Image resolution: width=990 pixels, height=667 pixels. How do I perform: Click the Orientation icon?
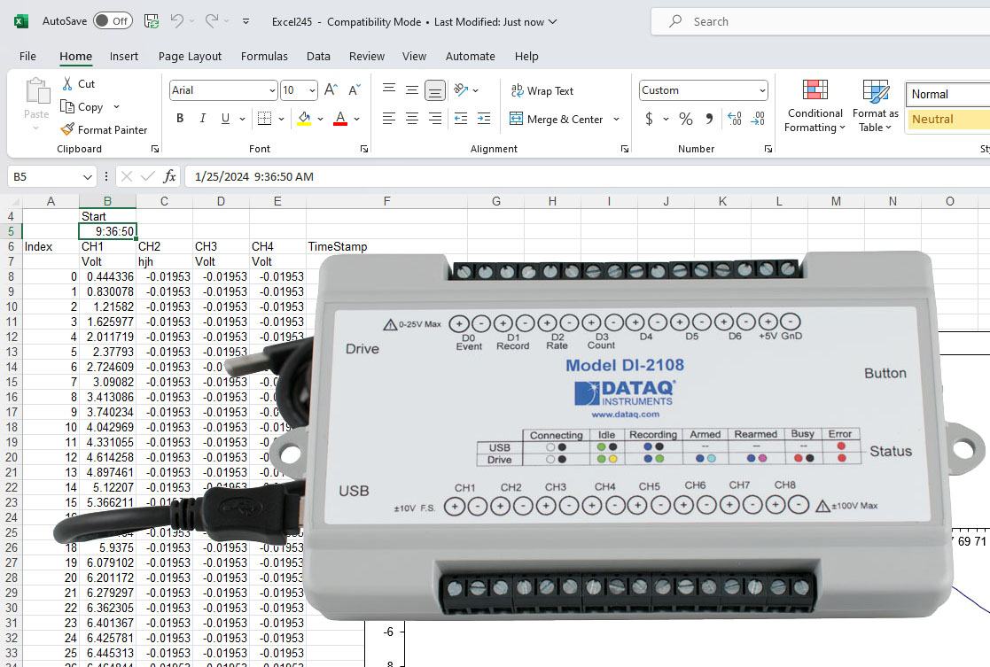coord(462,89)
